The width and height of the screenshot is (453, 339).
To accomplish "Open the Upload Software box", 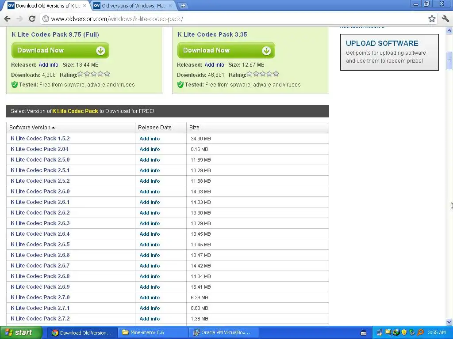I will 389,52.
